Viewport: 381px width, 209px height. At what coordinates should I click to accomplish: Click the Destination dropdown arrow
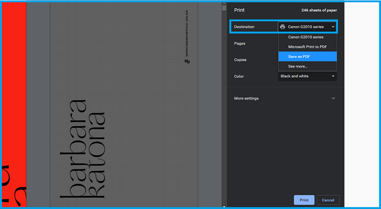point(333,27)
